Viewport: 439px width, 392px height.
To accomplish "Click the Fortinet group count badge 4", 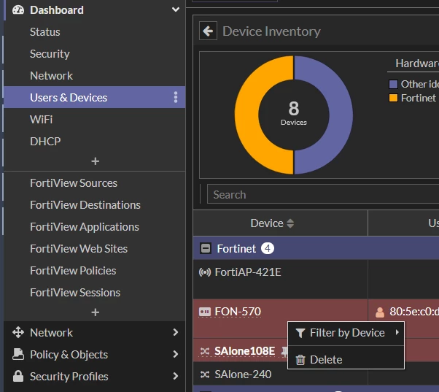I will [268, 248].
